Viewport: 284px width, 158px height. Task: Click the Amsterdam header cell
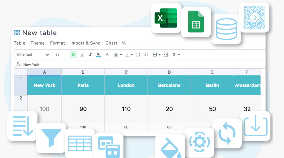click(x=247, y=85)
